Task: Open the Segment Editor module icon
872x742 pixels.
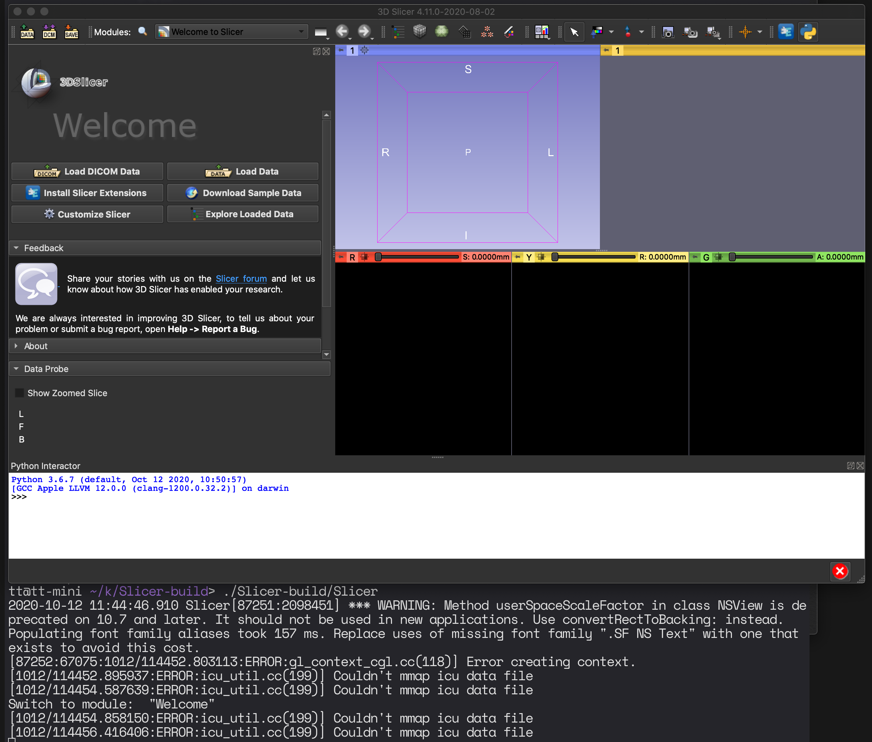Action: (509, 32)
